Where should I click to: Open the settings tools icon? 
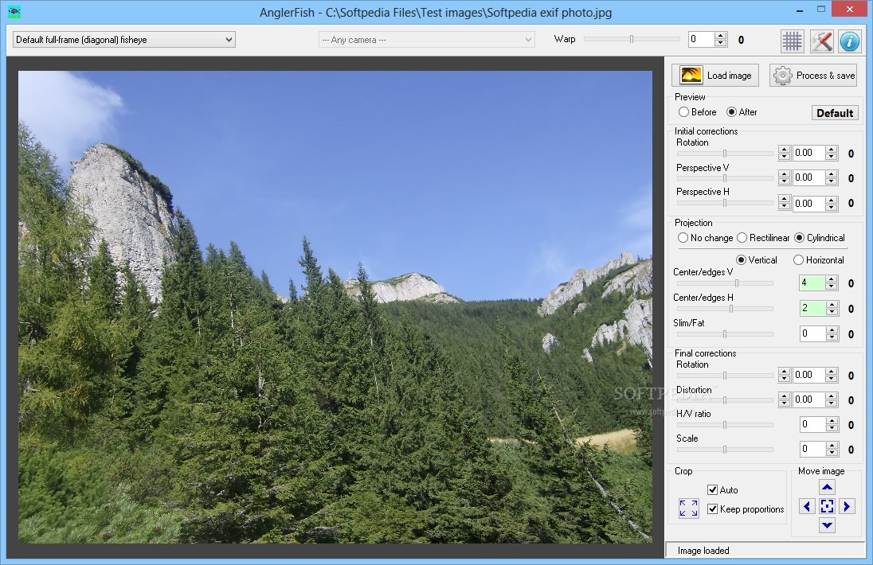(x=821, y=40)
